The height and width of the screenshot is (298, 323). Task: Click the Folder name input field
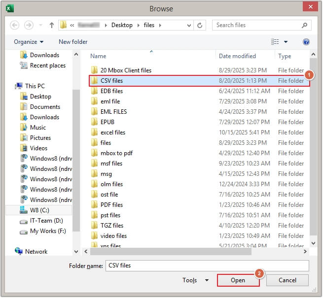[x=207, y=265]
